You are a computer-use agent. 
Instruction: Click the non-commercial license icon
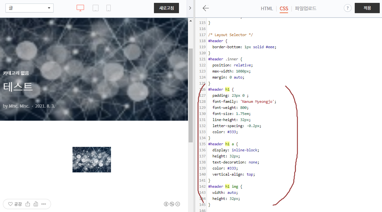click(x=172, y=204)
